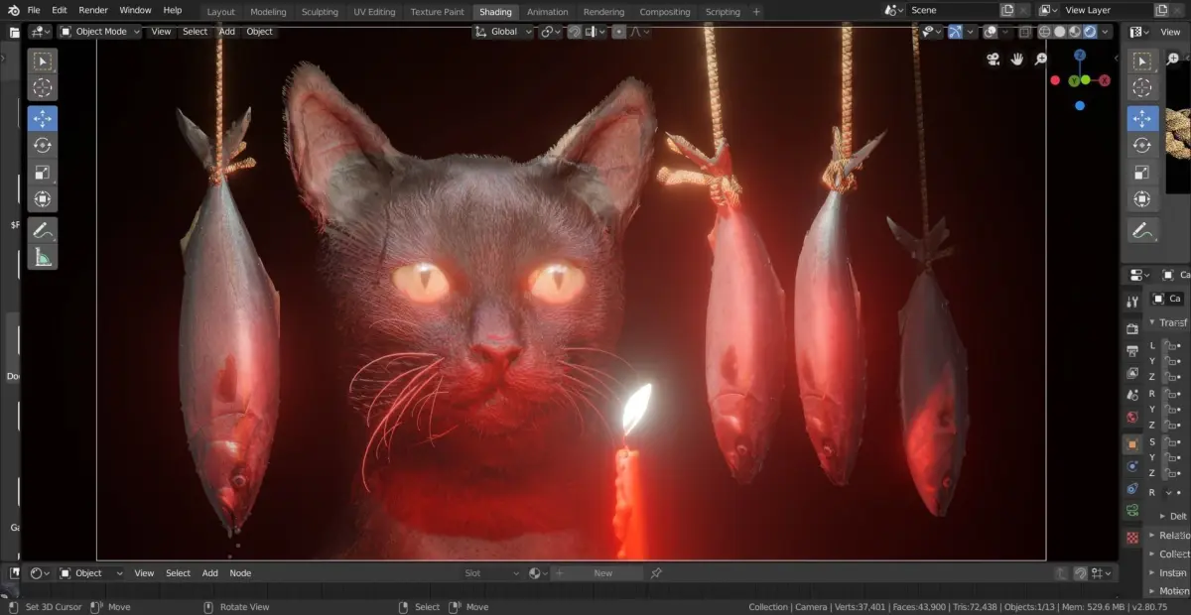Image resolution: width=1191 pixels, height=615 pixels.
Task: Switch to Material Preview shading
Action: (x=1075, y=32)
